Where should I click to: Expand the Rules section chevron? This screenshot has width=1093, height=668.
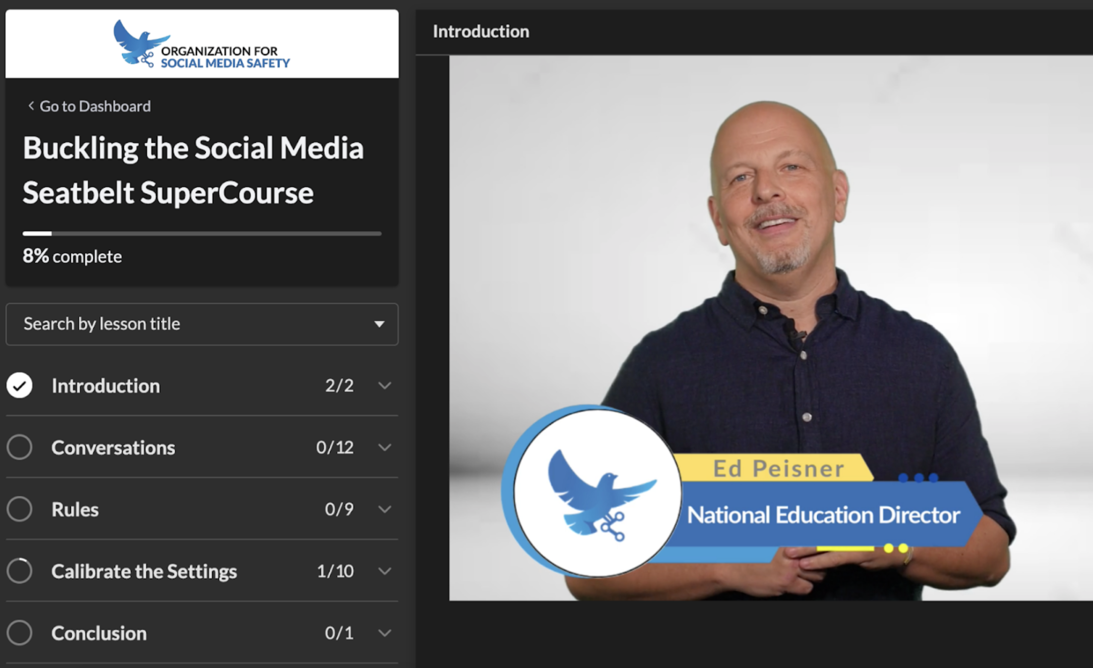385,509
